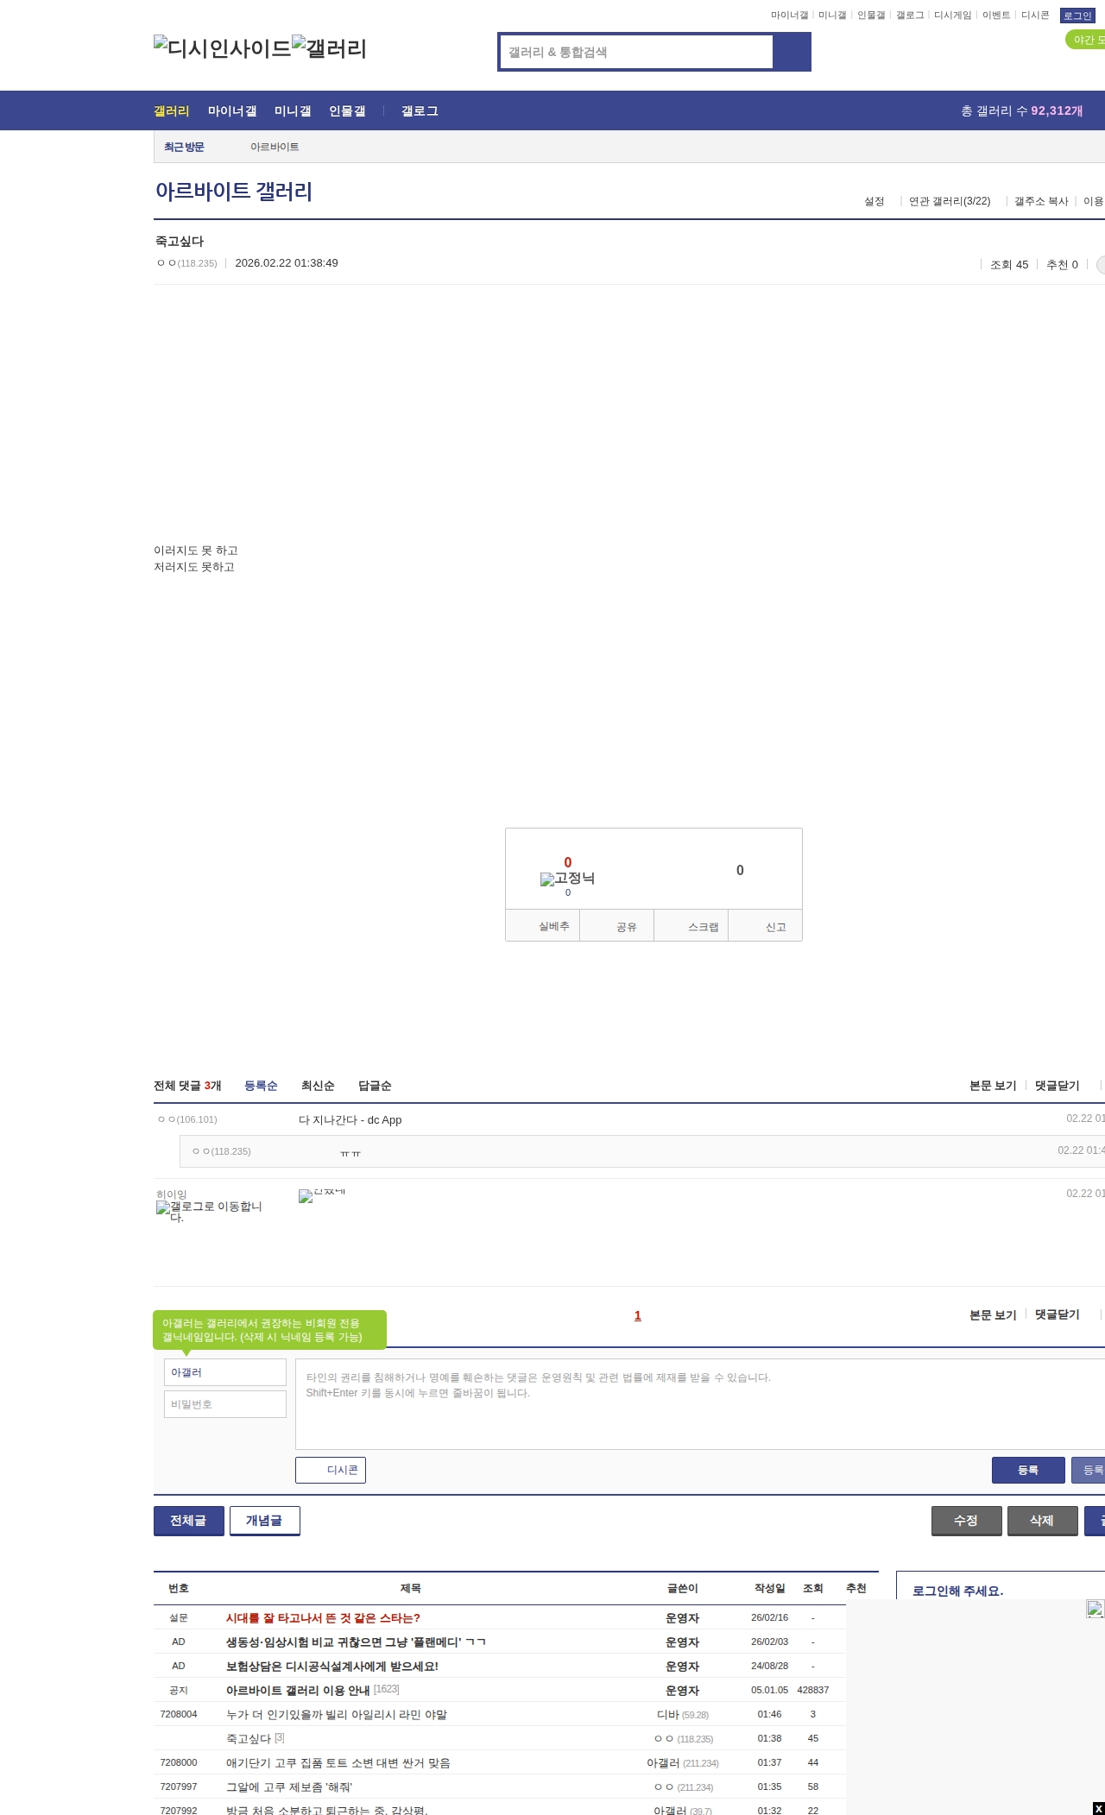1105x1815 pixels.
Task: Click the 아갤러 nickname field
Action: [225, 1372]
